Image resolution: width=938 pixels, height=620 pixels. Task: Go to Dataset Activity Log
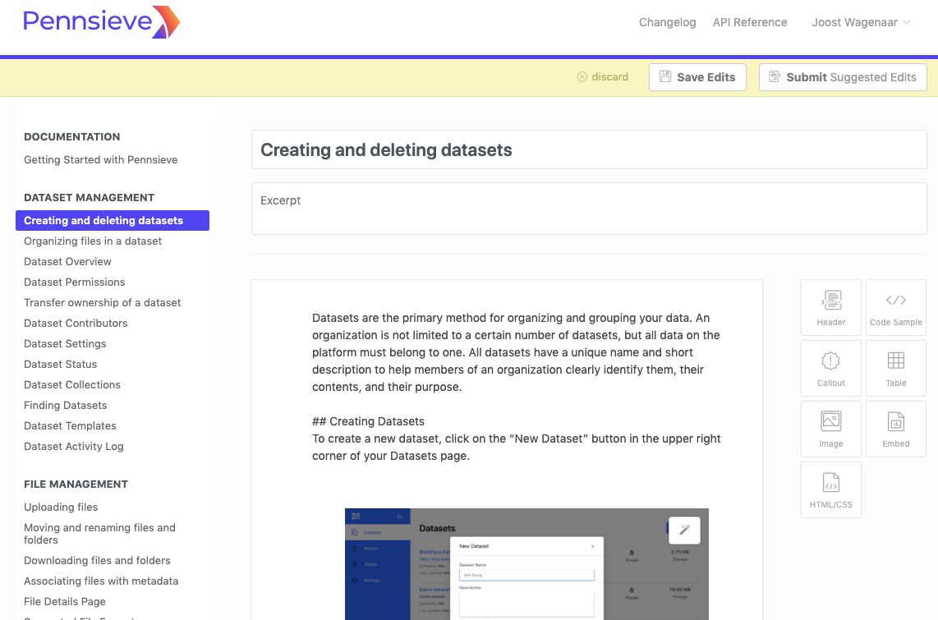(x=74, y=446)
